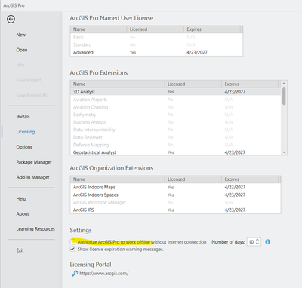Click Licensed header in Pro Extensions table

click(193, 84)
